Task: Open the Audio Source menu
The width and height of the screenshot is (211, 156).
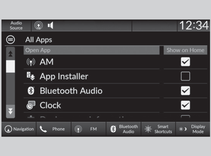Action: tap(16, 26)
